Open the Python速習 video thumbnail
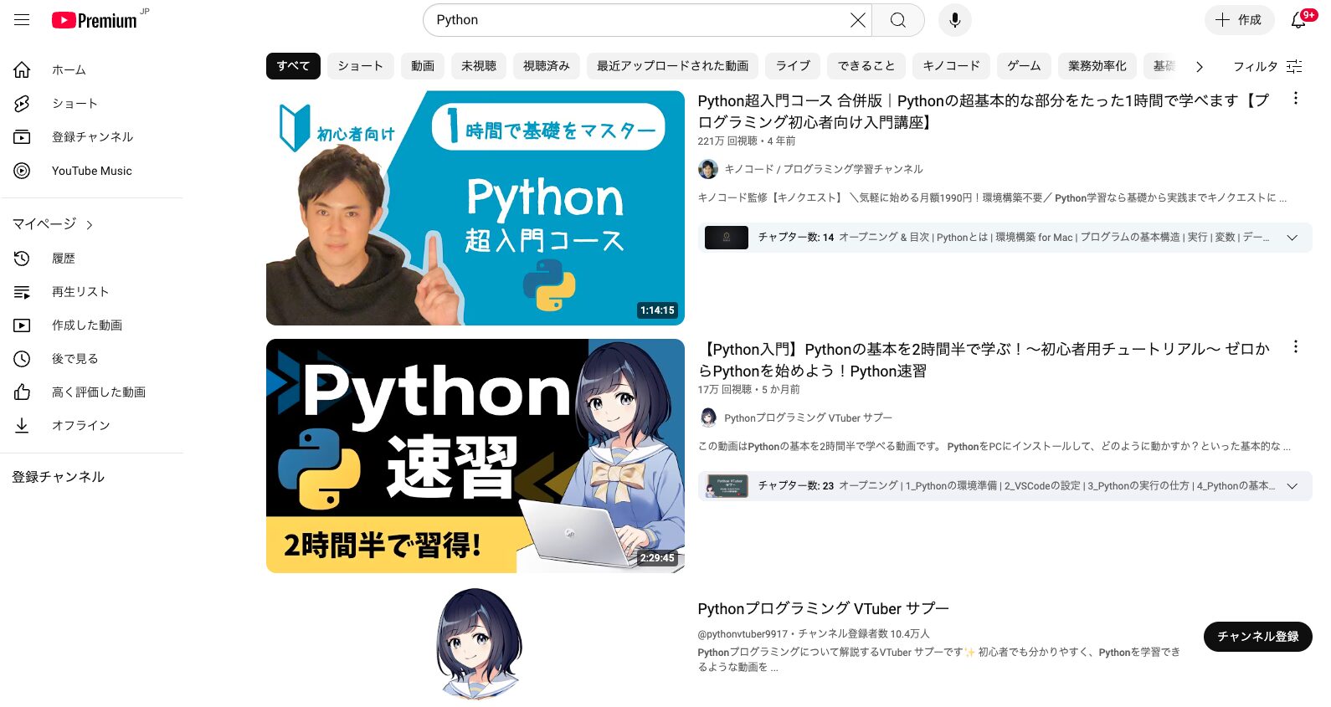Screen dimensions: 1331x707 point(475,456)
